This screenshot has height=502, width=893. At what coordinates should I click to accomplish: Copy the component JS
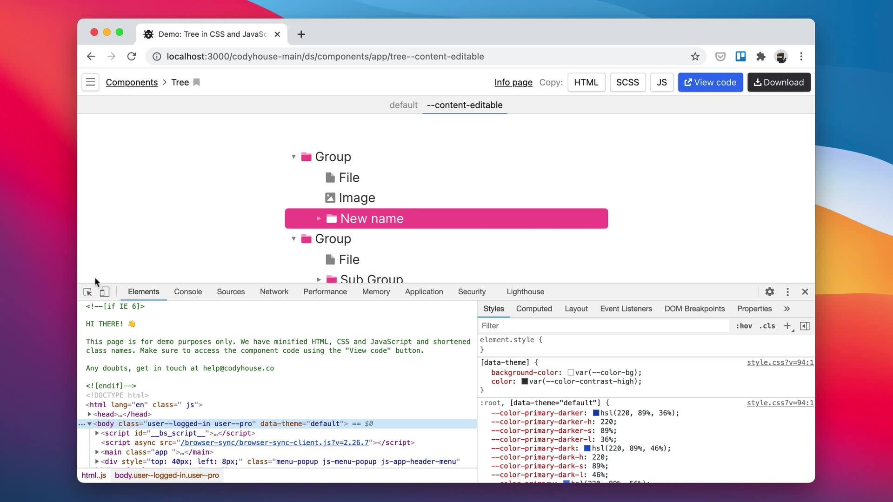coord(662,82)
